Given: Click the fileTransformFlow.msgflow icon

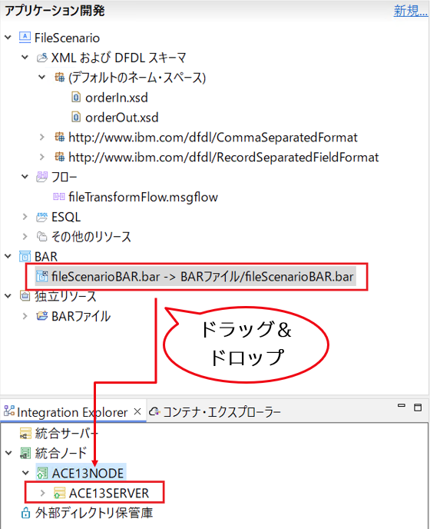Looking at the screenshot, I should [x=59, y=197].
